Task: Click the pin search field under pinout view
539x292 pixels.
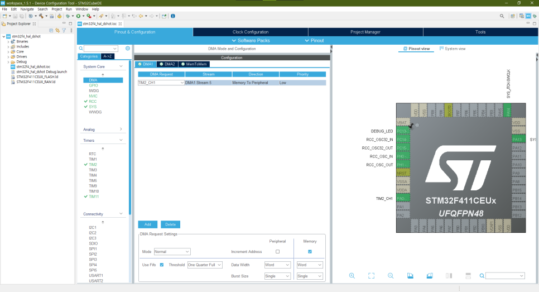Action: pyautogui.click(x=505, y=275)
